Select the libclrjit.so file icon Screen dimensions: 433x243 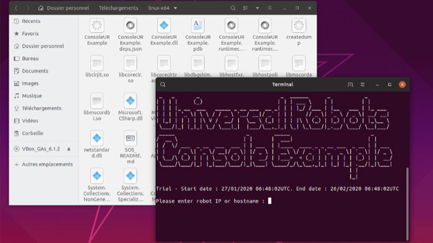(97, 63)
